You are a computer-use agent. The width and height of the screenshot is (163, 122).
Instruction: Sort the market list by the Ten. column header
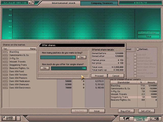5,49
